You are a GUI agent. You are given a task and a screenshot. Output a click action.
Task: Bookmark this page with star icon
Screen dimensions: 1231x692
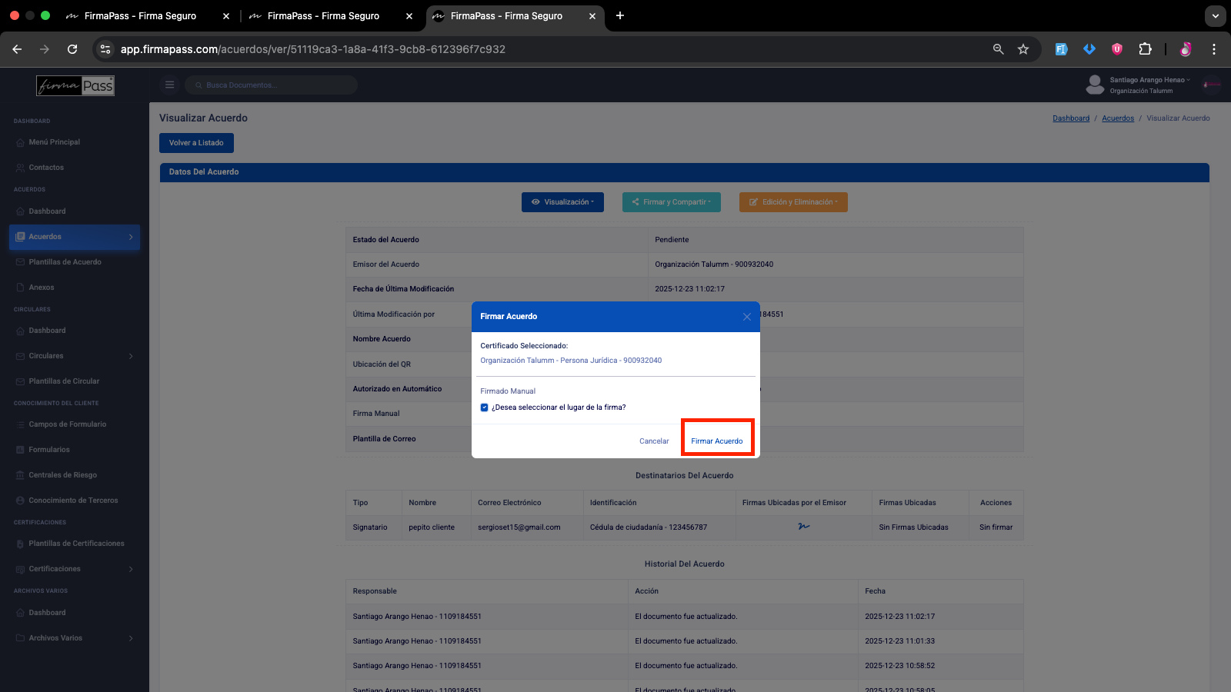(x=1023, y=49)
